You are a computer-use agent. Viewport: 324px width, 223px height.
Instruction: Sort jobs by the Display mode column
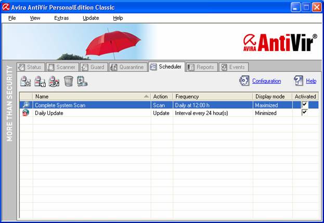tap(271, 96)
